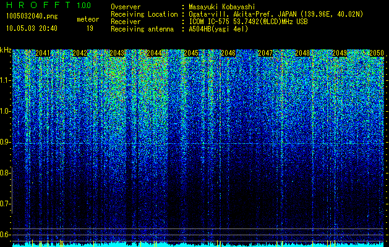Select the filename 1005032040.png
Viewport: 389px width, 247px height.
coord(32,17)
